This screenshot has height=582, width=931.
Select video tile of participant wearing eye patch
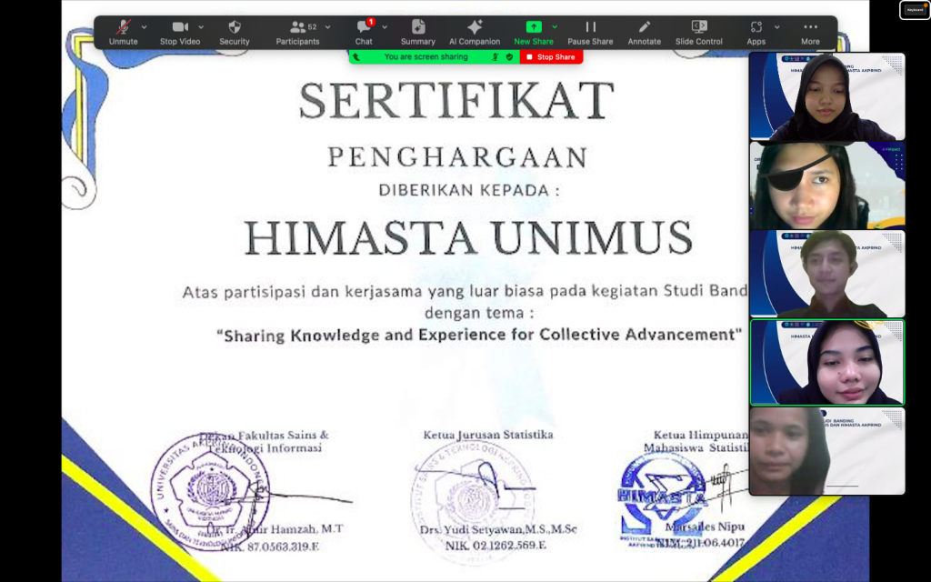(x=827, y=186)
